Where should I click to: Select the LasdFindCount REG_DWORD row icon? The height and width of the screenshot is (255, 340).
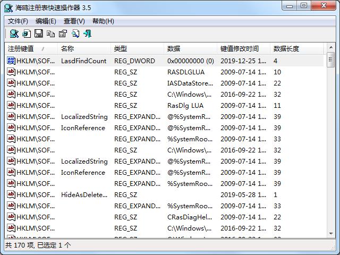point(11,61)
